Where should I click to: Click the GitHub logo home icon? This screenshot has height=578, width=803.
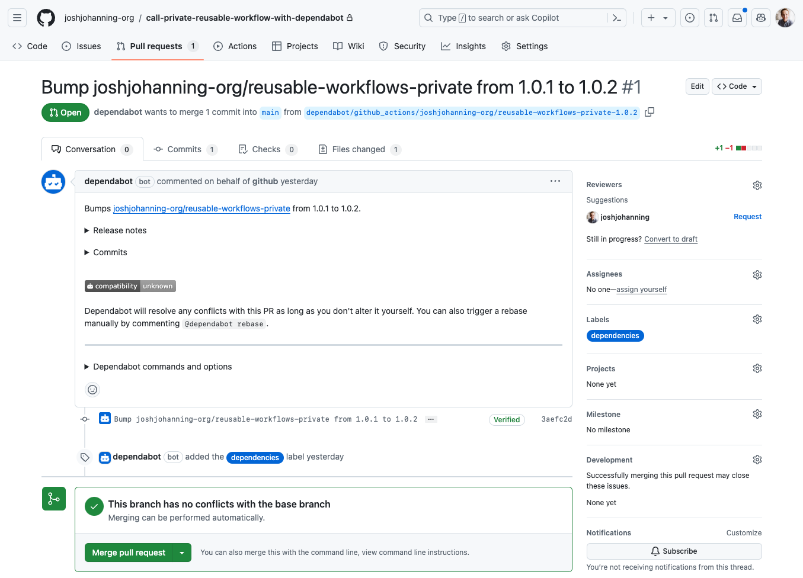pos(46,18)
